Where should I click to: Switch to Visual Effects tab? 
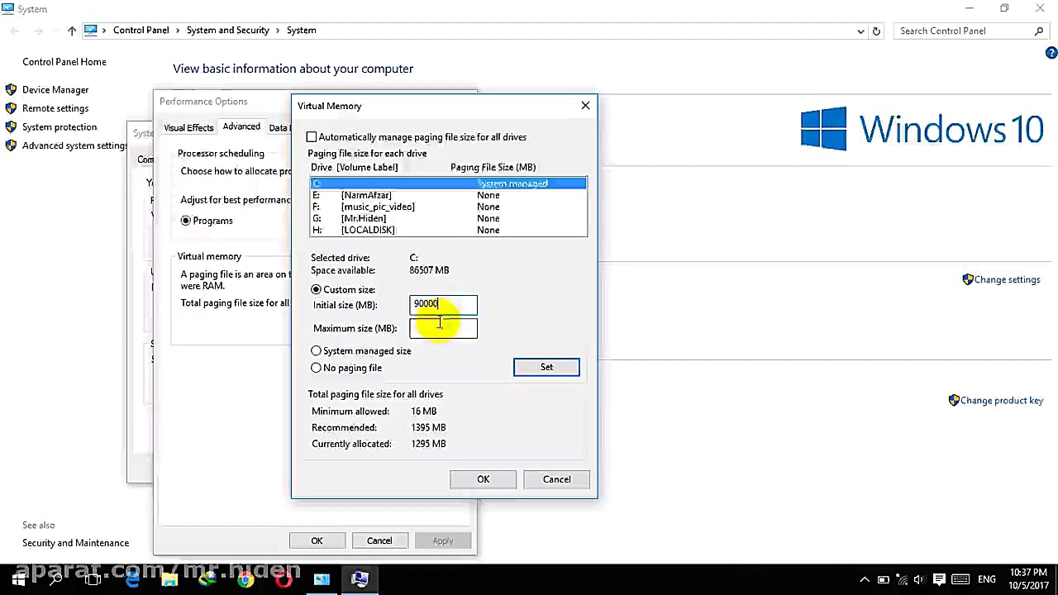point(188,127)
